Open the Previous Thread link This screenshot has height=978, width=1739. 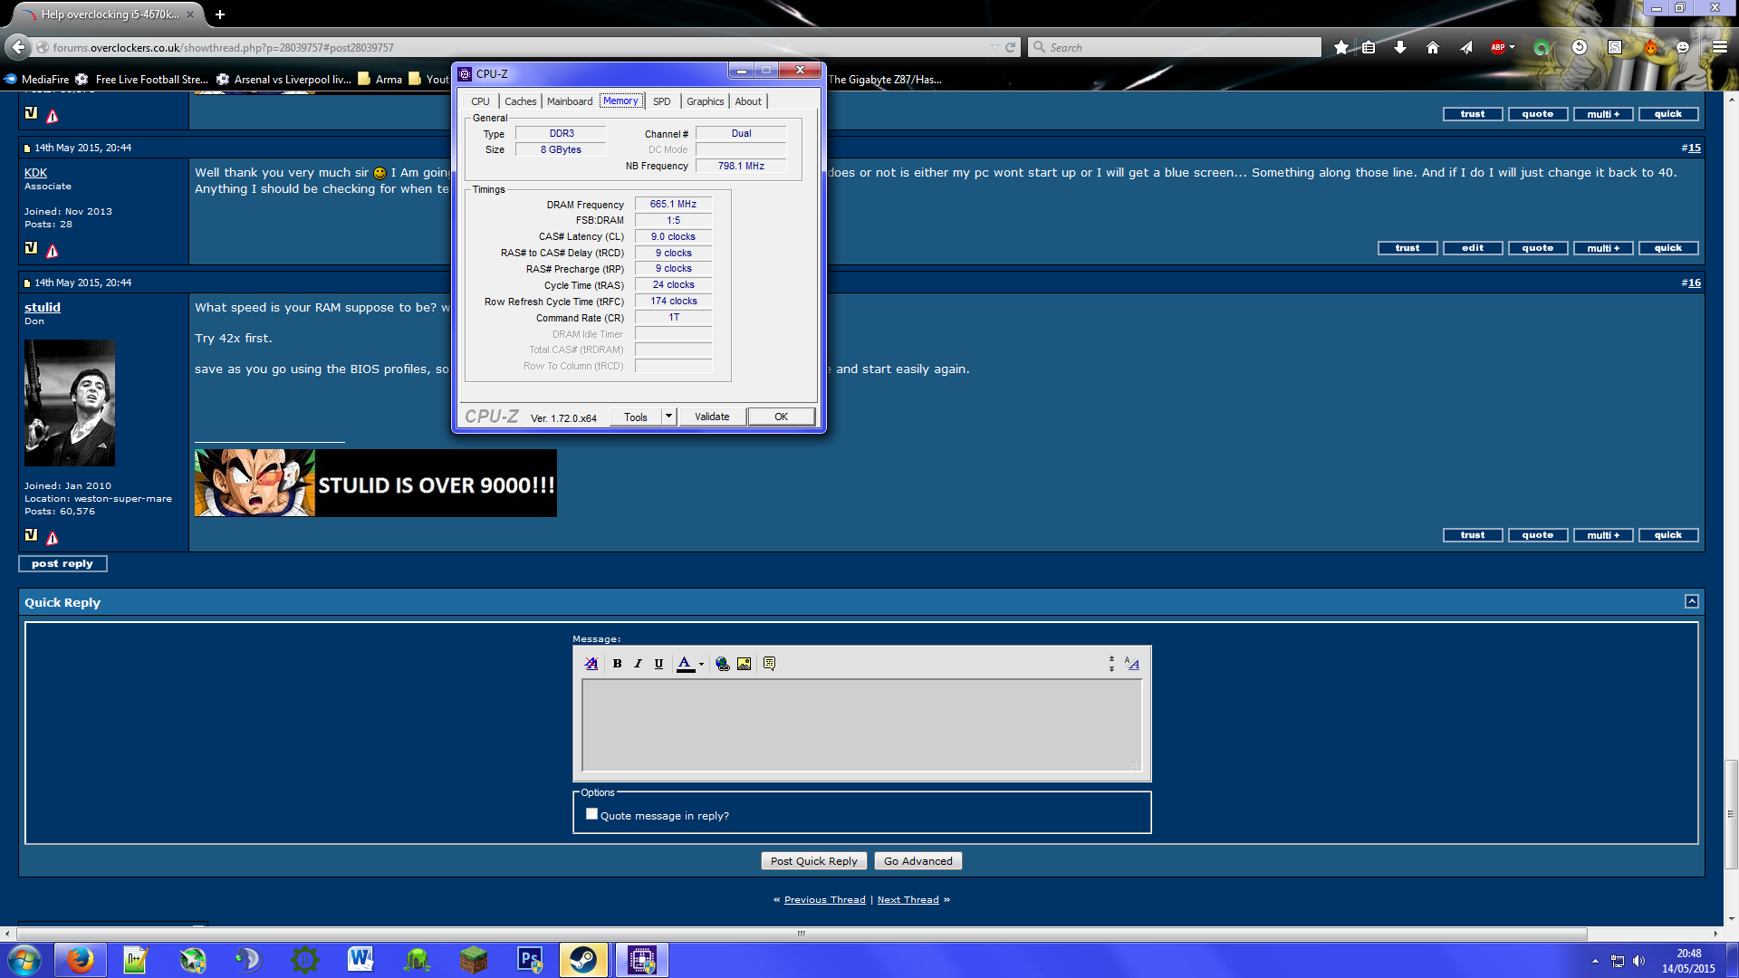[x=824, y=900]
